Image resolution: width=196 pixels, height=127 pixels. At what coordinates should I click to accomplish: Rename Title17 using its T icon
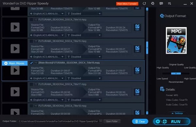point(36,84)
